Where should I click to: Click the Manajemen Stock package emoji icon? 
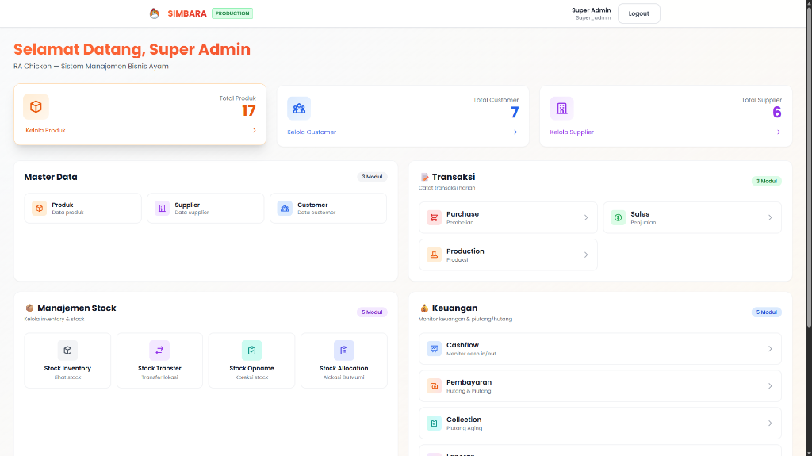point(29,308)
